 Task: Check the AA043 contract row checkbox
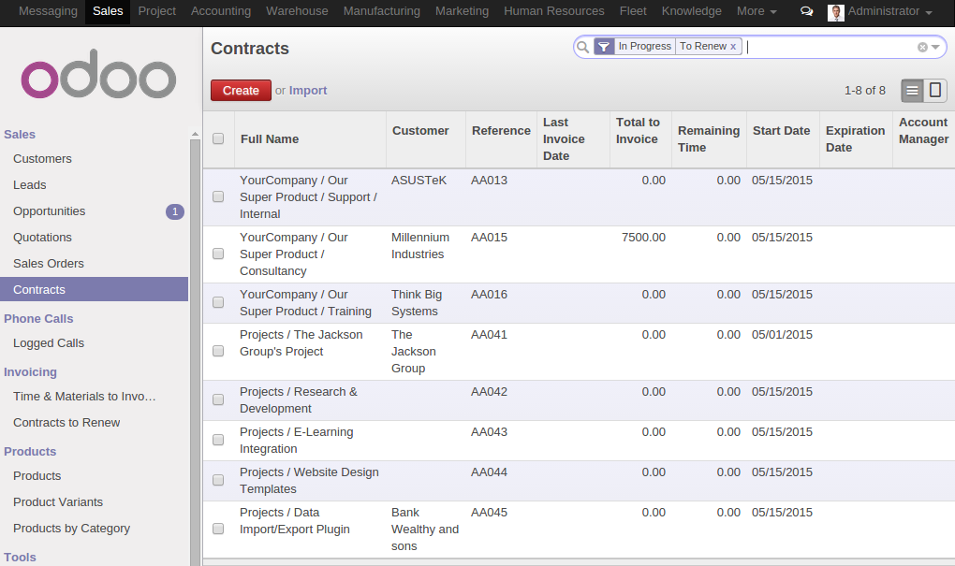[x=218, y=440]
